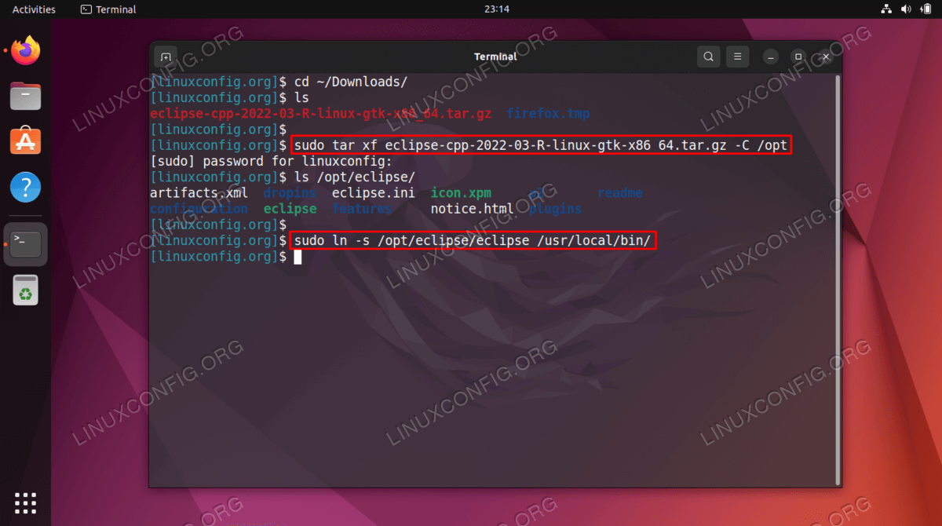Show Applications grid in the dock
Viewport: 942px width, 526px height.
coord(26,503)
